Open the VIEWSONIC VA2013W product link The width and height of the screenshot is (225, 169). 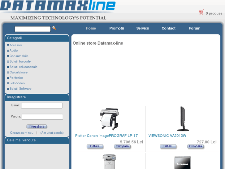tap(167, 136)
